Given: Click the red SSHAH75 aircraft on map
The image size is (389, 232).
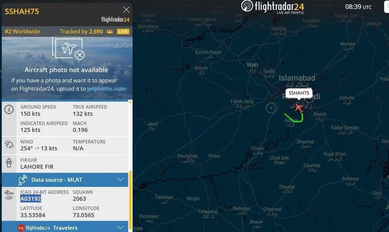Looking at the screenshot, I should click(x=299, y=108).
